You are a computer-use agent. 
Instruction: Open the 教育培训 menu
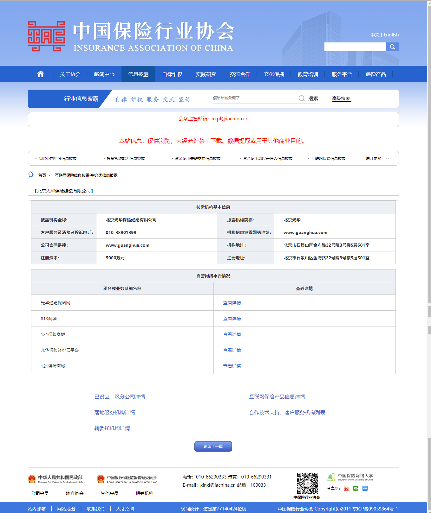(x=308, y=74)
